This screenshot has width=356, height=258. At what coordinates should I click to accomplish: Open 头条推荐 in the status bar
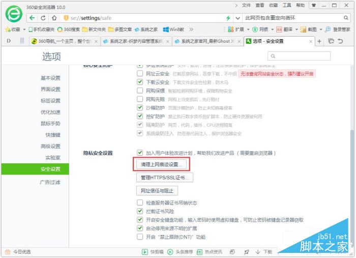click(x=180, y=252)
